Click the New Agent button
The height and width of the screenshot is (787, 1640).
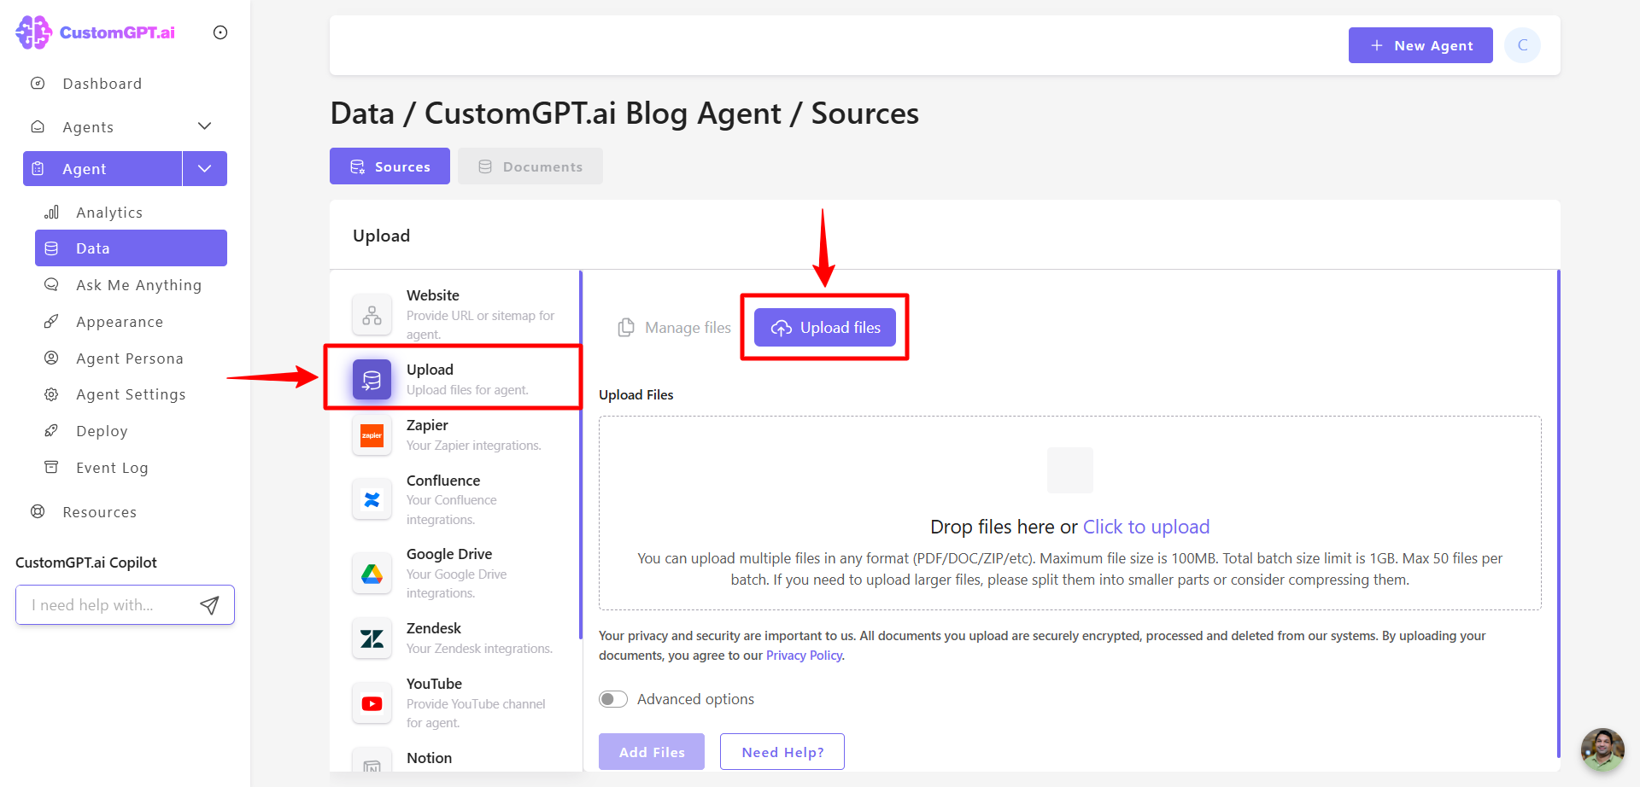[1420, 45]
